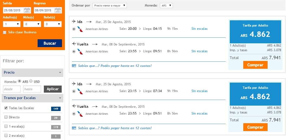Open the Regreso date calendar icon
This screenshot has width=289, height=140.
tap(58, 10)
